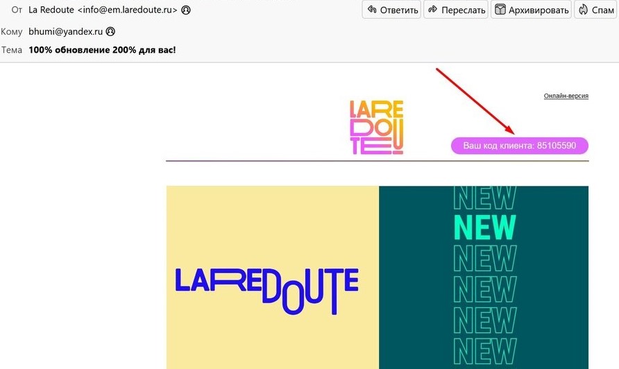Click the gradient La Redoute logo
The image size is (619, 369).
coord(377,127)
